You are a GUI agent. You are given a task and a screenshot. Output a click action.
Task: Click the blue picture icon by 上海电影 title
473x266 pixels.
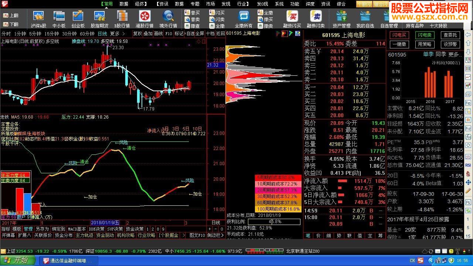click(x=297, y=34)
